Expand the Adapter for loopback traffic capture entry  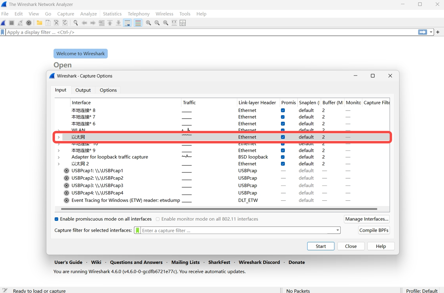click(x=58, y=157)
